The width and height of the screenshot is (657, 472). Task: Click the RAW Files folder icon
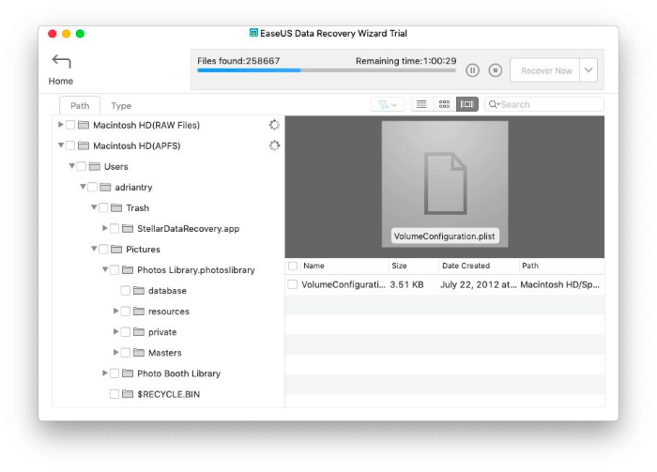point(84,125)
